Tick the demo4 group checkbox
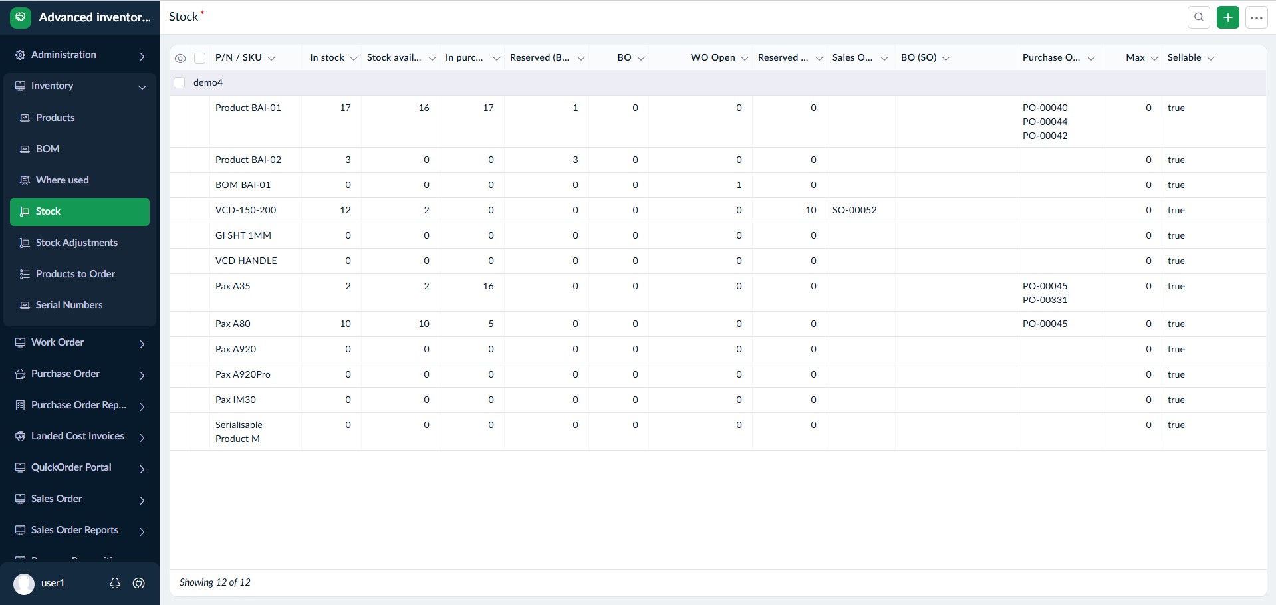 [179, 82]
